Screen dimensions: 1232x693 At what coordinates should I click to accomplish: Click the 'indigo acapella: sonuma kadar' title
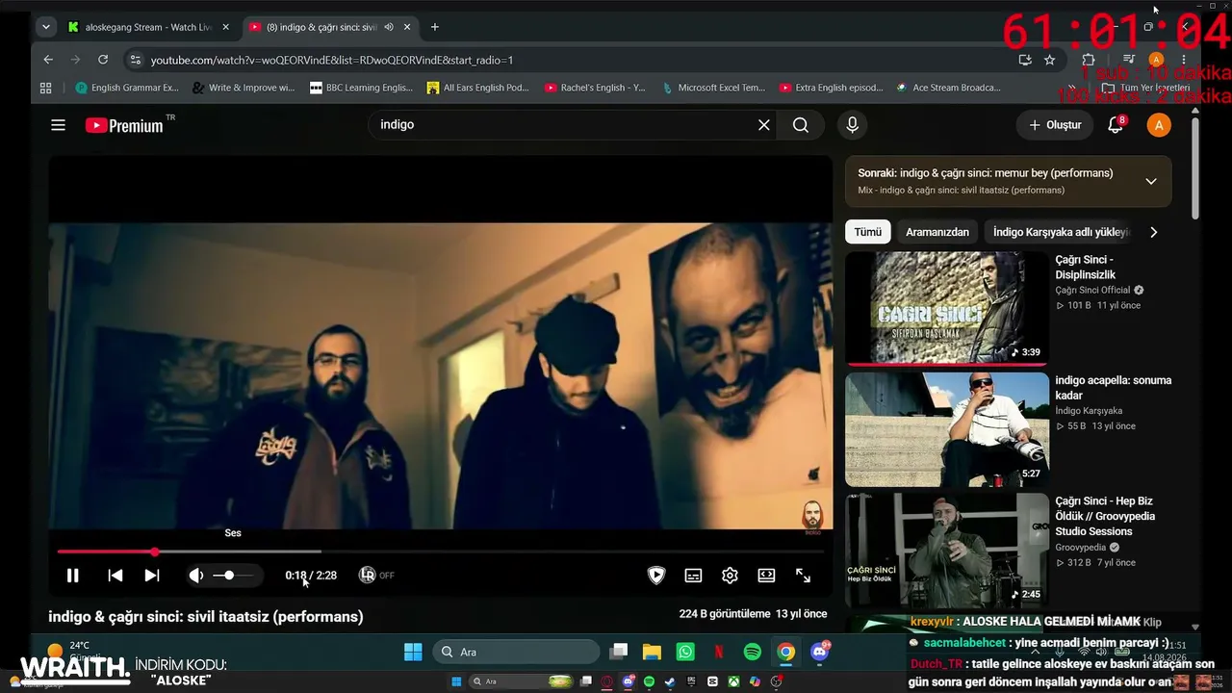click(x=1114, y=388)
